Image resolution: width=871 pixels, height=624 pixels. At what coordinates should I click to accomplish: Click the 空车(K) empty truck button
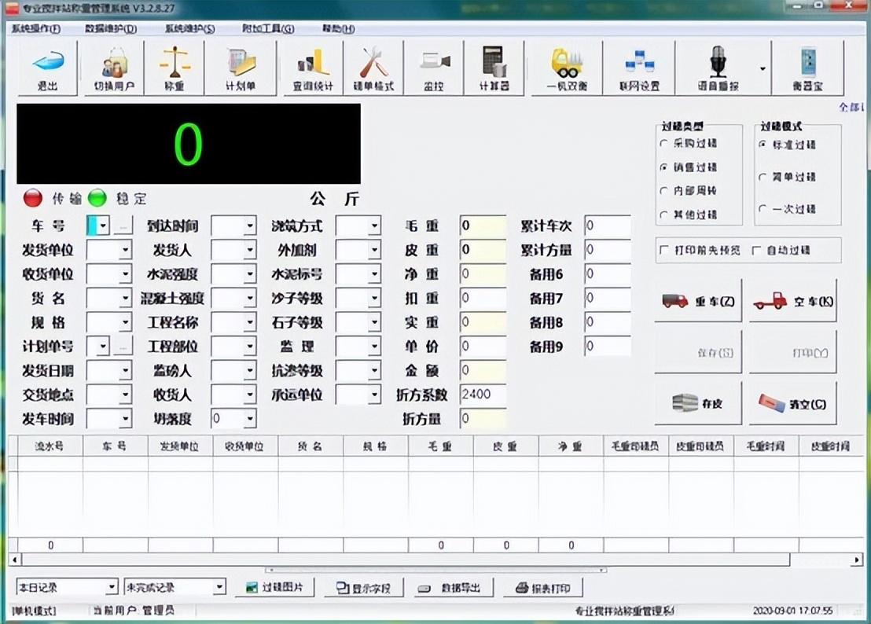[792, 301]
